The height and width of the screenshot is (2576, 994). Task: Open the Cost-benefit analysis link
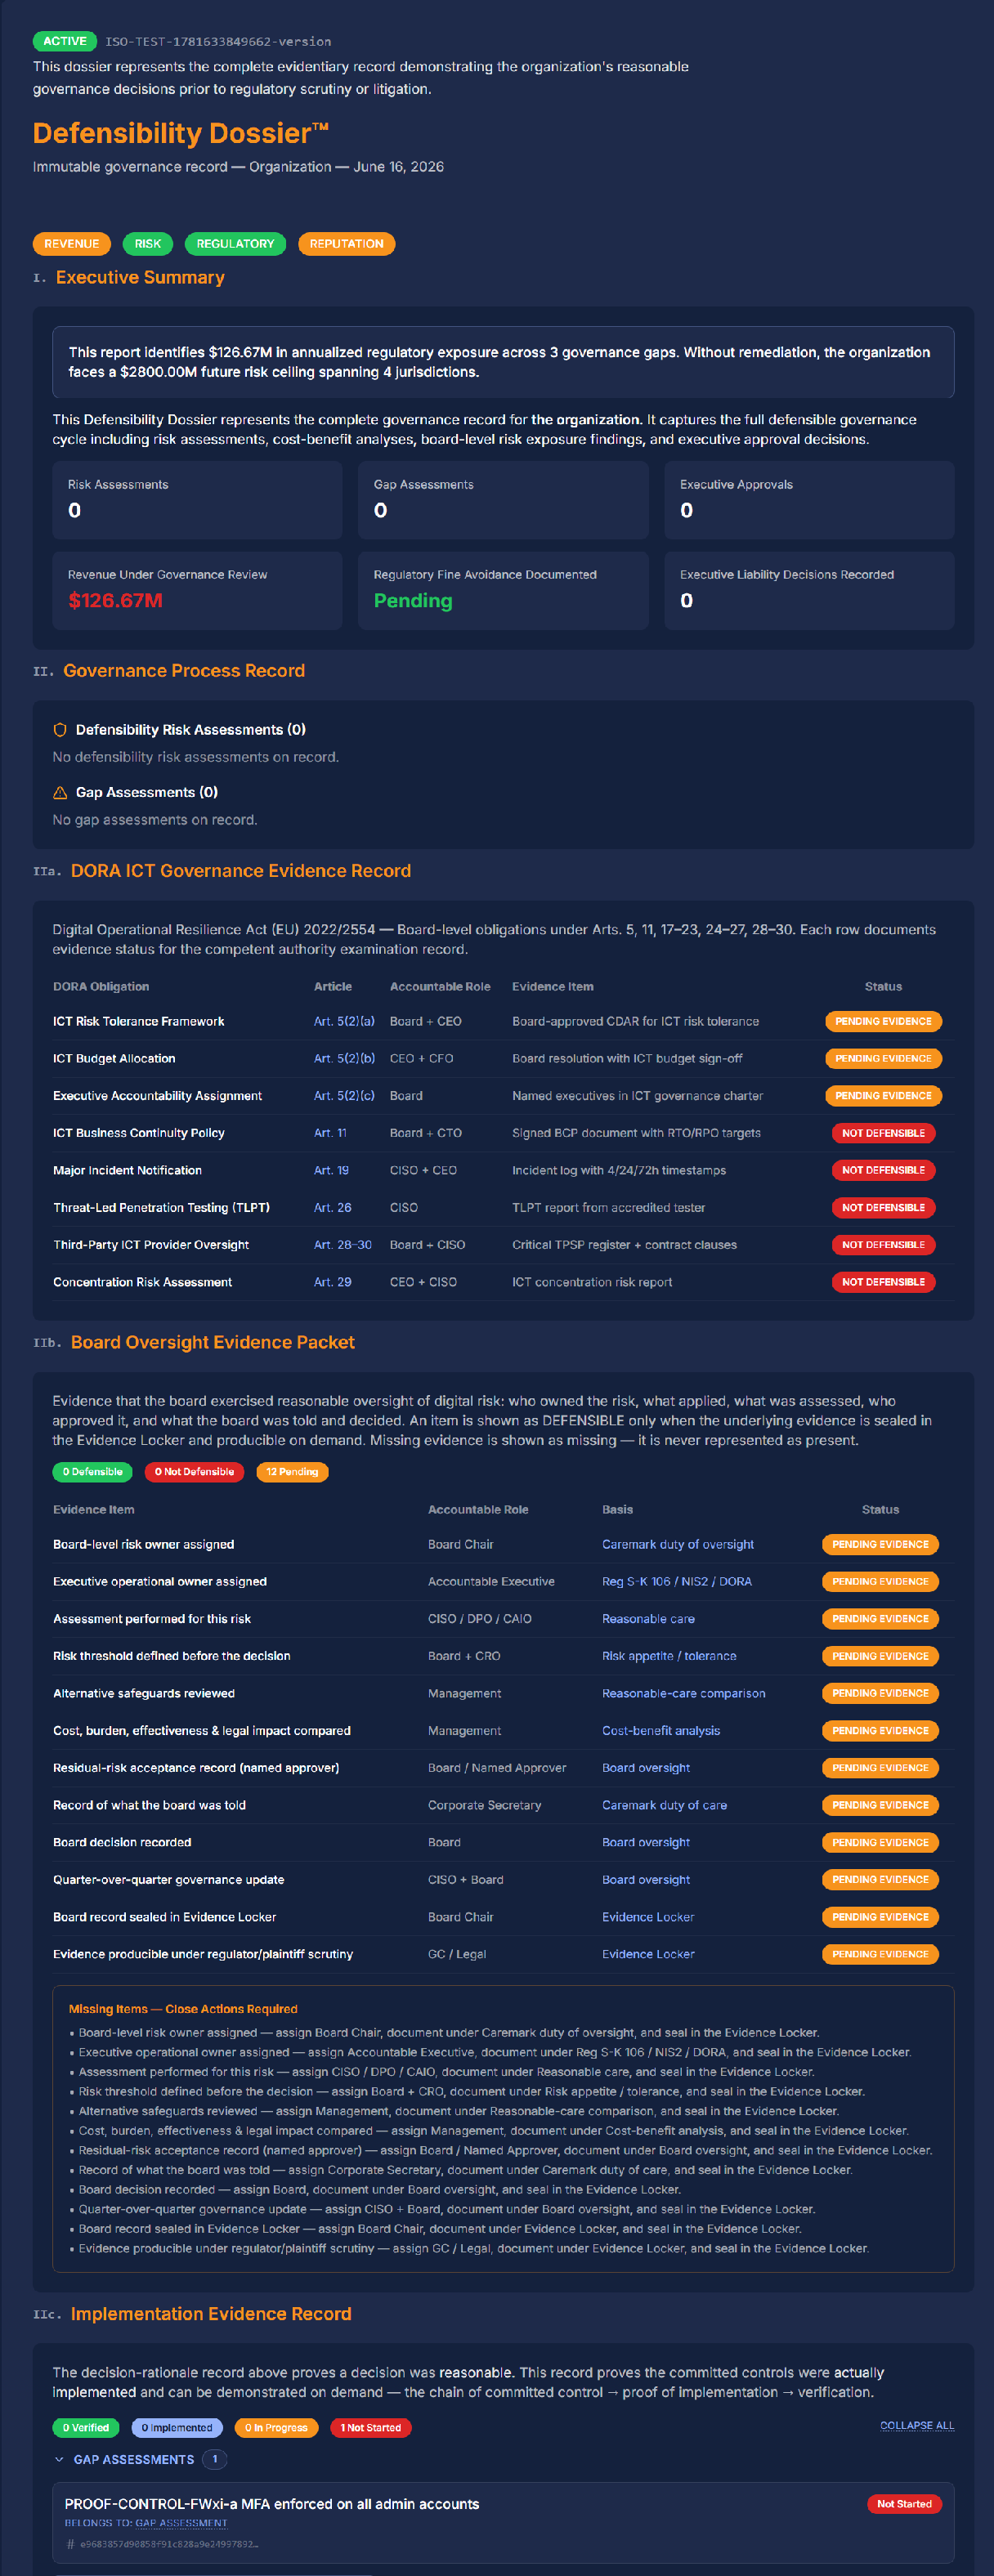[x=661, y=1731]
